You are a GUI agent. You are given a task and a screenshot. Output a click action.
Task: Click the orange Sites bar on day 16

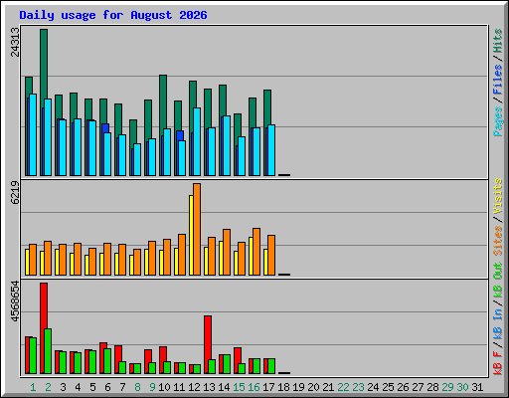[256, 252]
